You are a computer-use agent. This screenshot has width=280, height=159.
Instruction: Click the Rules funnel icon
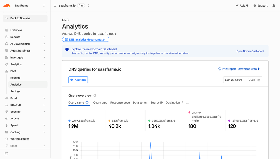point(7,146)
